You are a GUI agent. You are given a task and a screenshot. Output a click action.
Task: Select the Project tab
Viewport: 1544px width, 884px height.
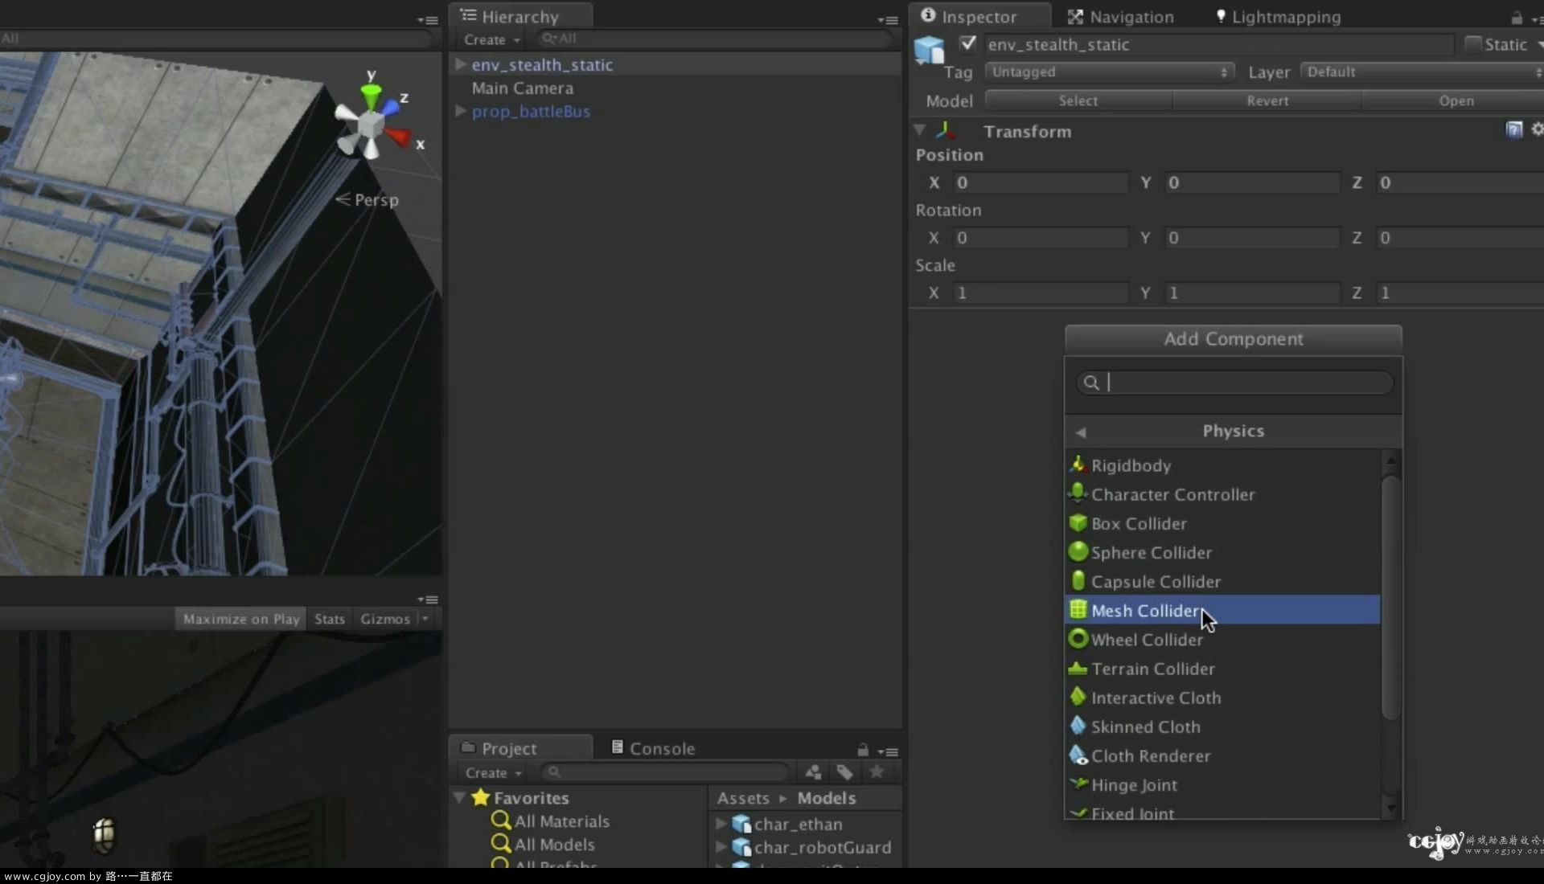(x=521, y=748)
